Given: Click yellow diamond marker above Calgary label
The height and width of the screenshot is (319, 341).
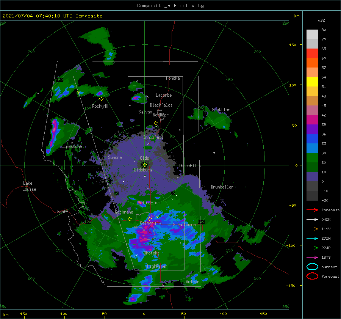Looking at the screenshot, I should pos(150,218).
